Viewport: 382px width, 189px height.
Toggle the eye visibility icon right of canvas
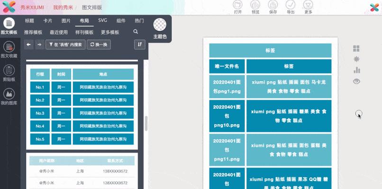point(356,81)
